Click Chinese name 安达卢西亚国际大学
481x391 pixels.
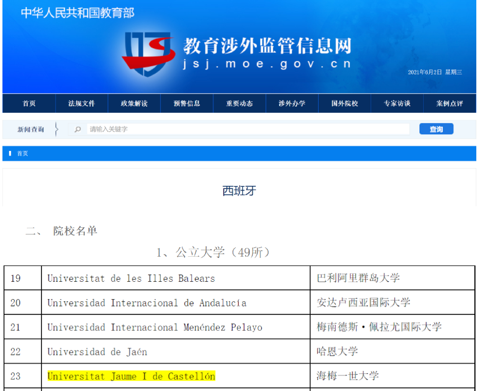coord(363,302)
